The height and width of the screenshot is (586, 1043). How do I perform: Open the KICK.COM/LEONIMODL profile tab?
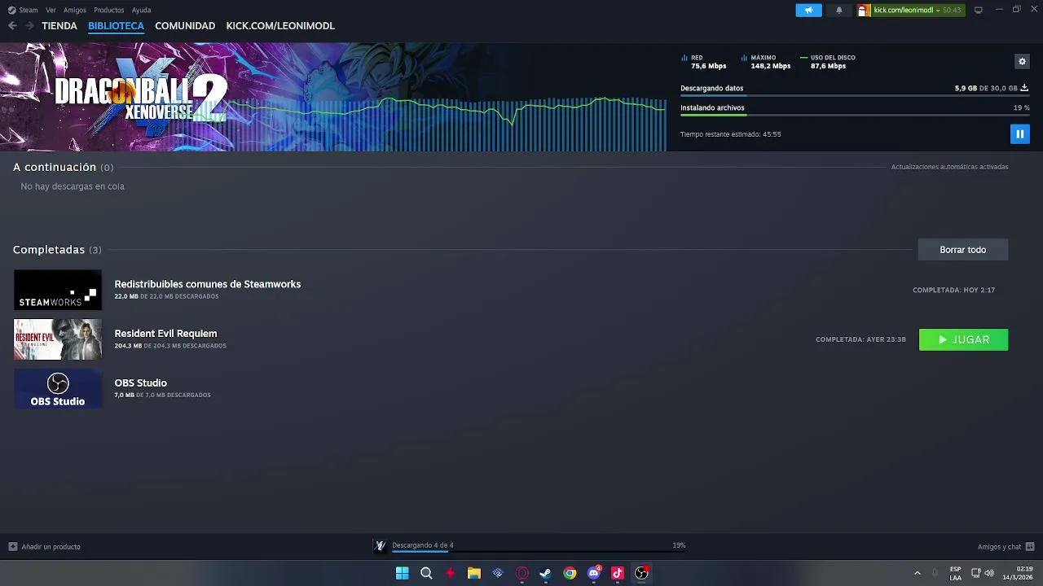click(x=280, y=26)
